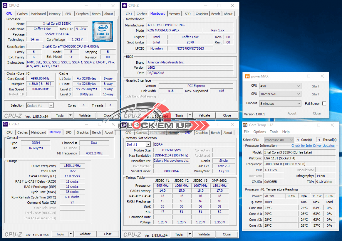342x241 pixels.
Task: Click the motherboard model ROG MAXIMUS X APEX
Action: 174,30
